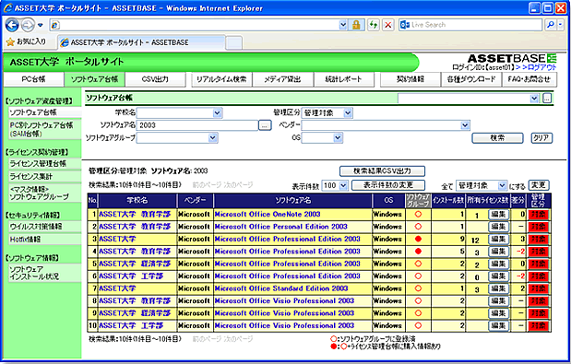The image size is (571, 364).
Task: Open Microsoft Office Personal Edition 2003 link
Action: click(280, 227)
